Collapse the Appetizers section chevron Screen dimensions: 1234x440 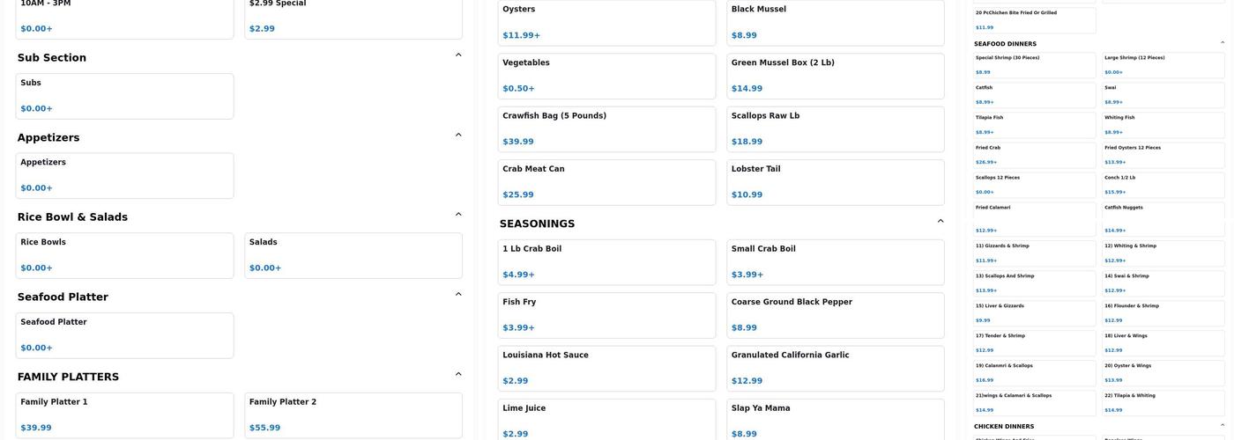(458, 136)
